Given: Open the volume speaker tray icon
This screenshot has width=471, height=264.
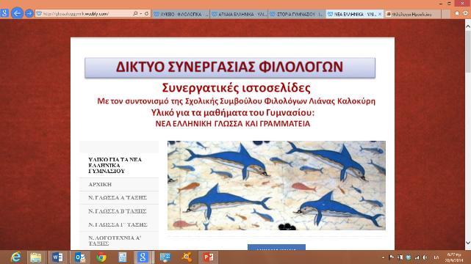Looking at the screenshot, I should tap(425, 257).
